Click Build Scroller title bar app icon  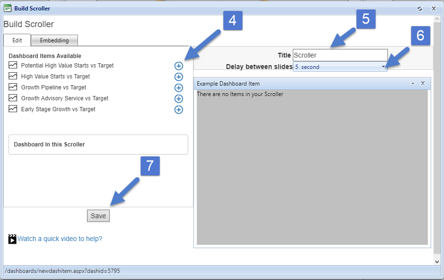(8, 8)
